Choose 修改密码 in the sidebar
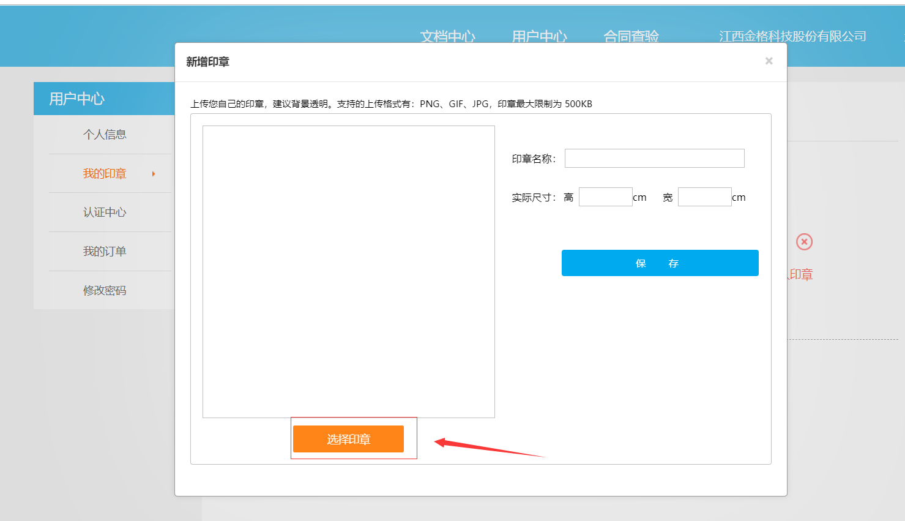905x521 pixels. tap(105, 291)
